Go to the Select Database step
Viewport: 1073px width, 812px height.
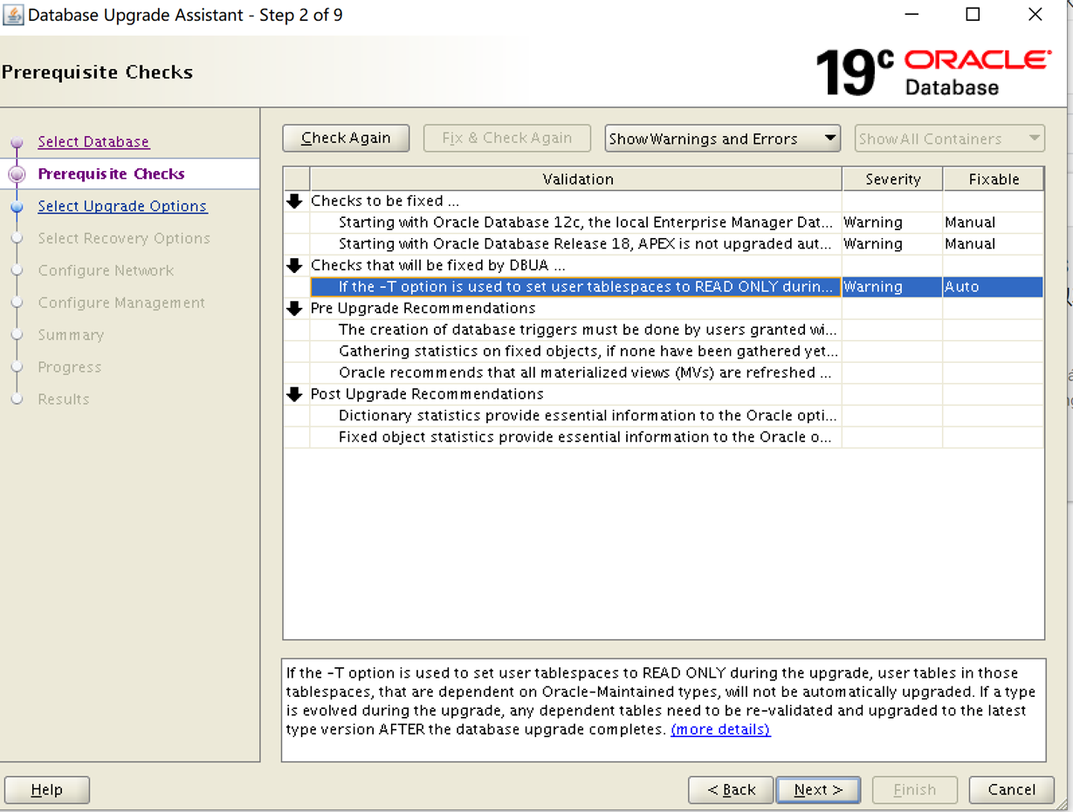(x=93, y=141)
